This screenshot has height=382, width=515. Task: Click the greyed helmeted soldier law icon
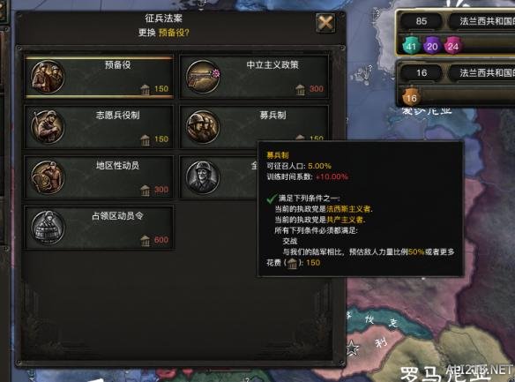coord(203,177)
